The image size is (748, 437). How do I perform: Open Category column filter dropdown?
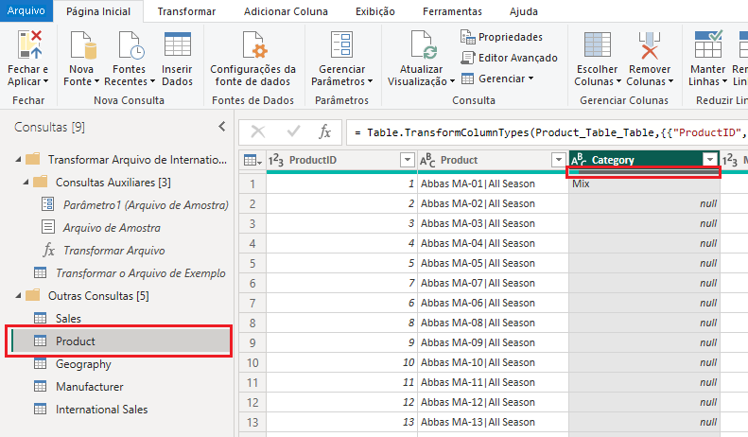710,160
